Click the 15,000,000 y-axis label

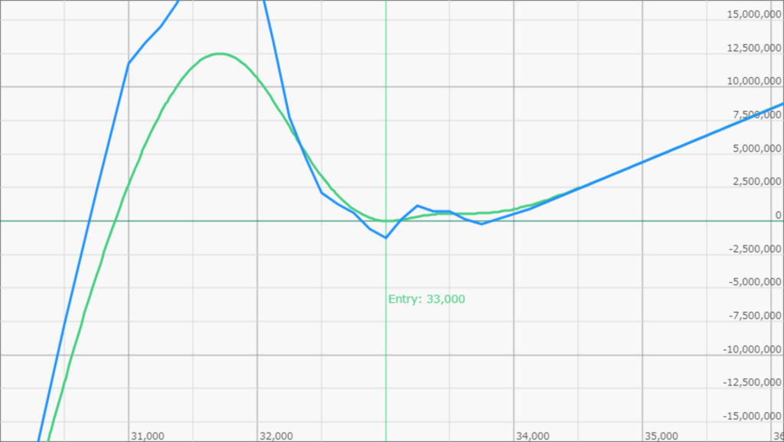[754, 15]
